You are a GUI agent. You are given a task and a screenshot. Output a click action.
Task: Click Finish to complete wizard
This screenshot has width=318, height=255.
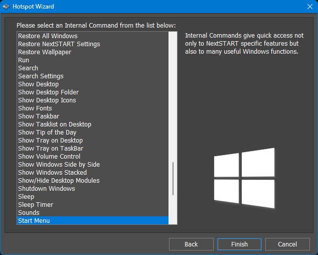tap(239, 244)
